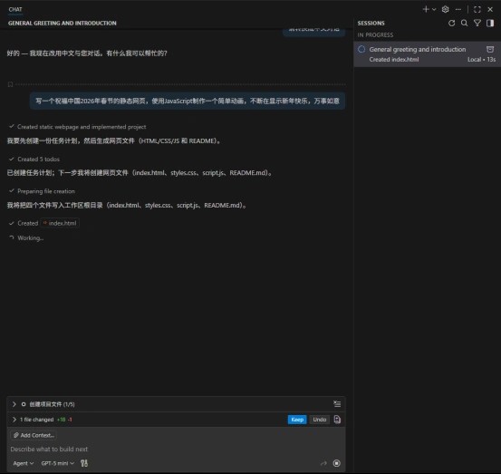Keep the file changes
Screen dimensions: 501x474
point(297,420)
